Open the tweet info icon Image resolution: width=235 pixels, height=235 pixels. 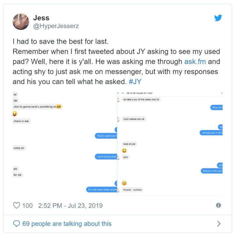point(218,205)
